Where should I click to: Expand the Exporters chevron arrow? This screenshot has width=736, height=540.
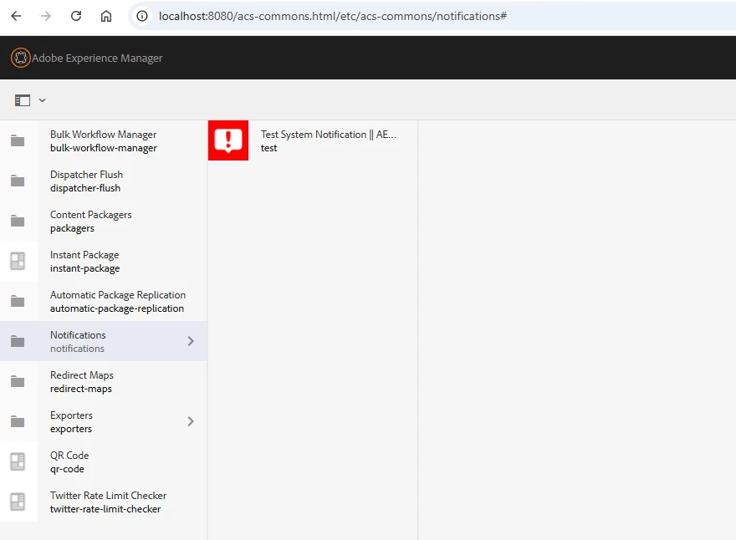tap(191, 421)
